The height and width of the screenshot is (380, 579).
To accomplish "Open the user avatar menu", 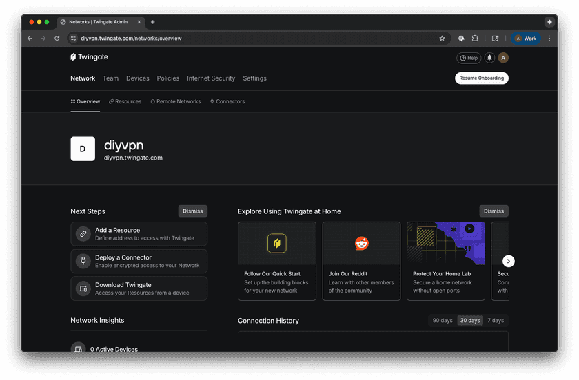I will click(503, 58).
